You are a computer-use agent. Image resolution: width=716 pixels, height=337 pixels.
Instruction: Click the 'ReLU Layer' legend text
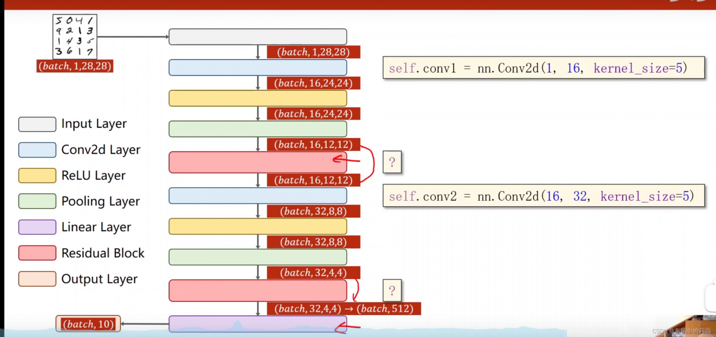(x=93, y=175)
